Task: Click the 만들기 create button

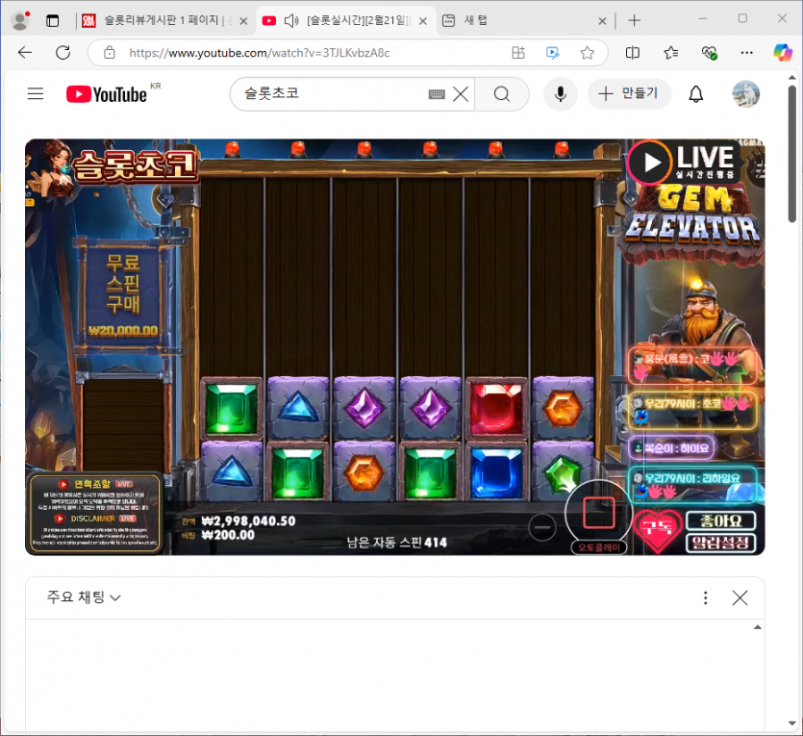Action: [629, 93]
